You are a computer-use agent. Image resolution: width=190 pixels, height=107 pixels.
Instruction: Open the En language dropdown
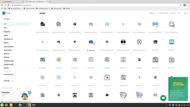click(x=179, y=13)
